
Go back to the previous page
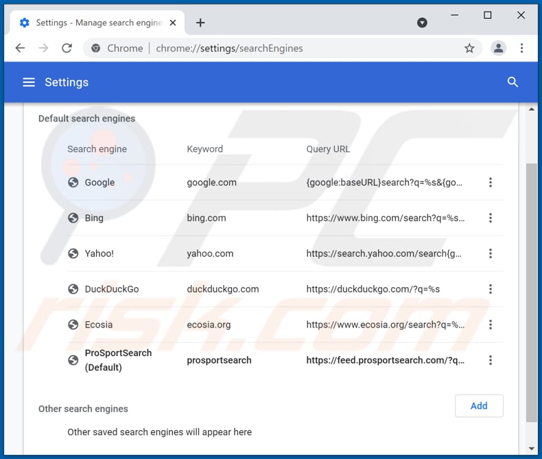tap(21, 48)
